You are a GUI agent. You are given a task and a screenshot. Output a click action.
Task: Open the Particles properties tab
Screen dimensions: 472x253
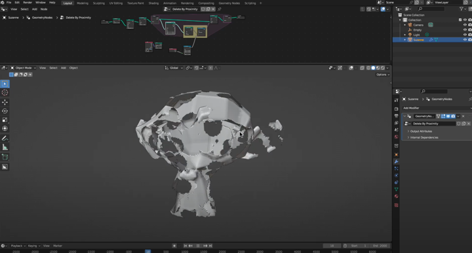click(397, 169)
